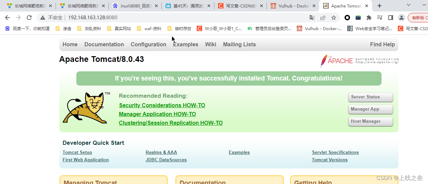This screenshot has width=428, height=184.
Task: Bookmark this page with the star icon
Action: [334, 18]
